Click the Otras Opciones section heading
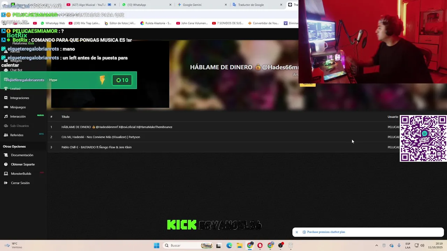447x251 pixels. tap(14, 146)
